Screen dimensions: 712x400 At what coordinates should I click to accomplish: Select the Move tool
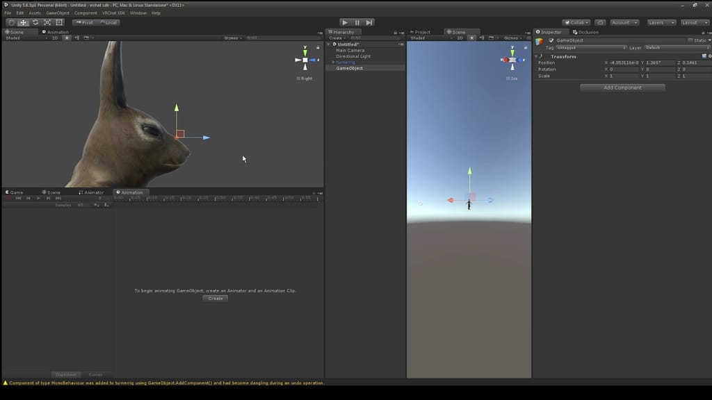tap(24, 22)
